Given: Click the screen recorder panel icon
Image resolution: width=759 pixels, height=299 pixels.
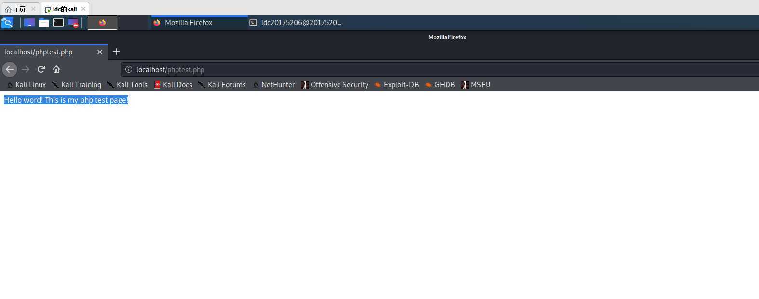Looking at the screenshot, I should (x=73, y=23).
